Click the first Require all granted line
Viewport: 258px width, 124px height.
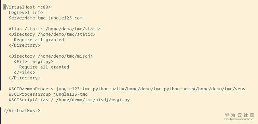click(x=39, y=40)
